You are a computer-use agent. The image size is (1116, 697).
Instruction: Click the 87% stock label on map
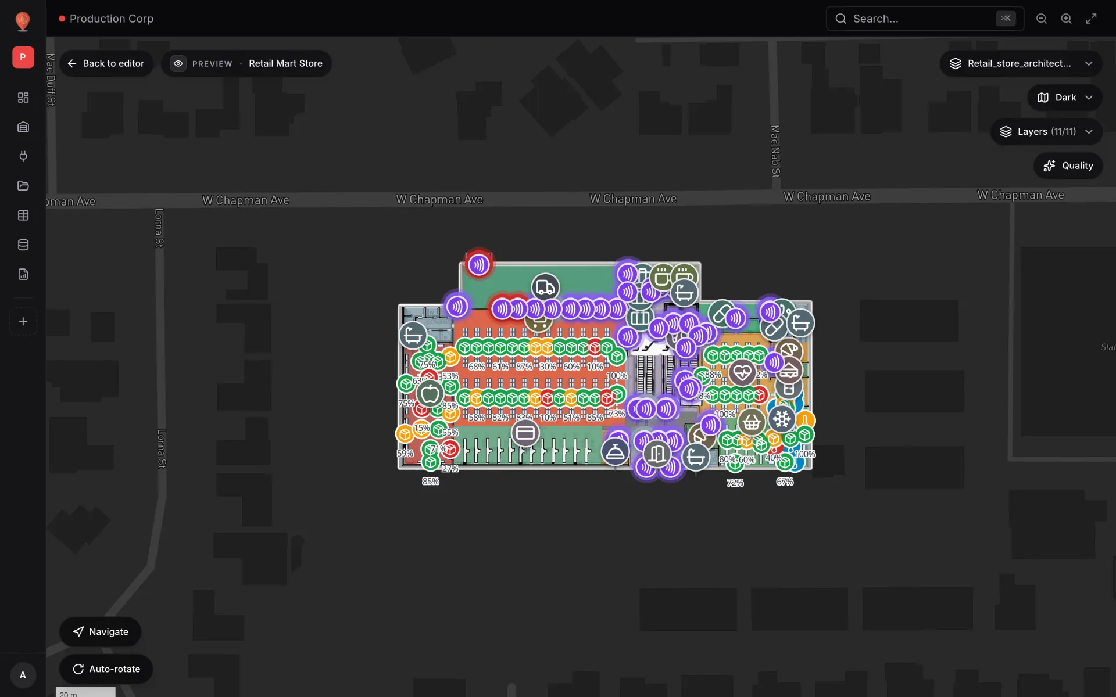(x=524, y=367)
